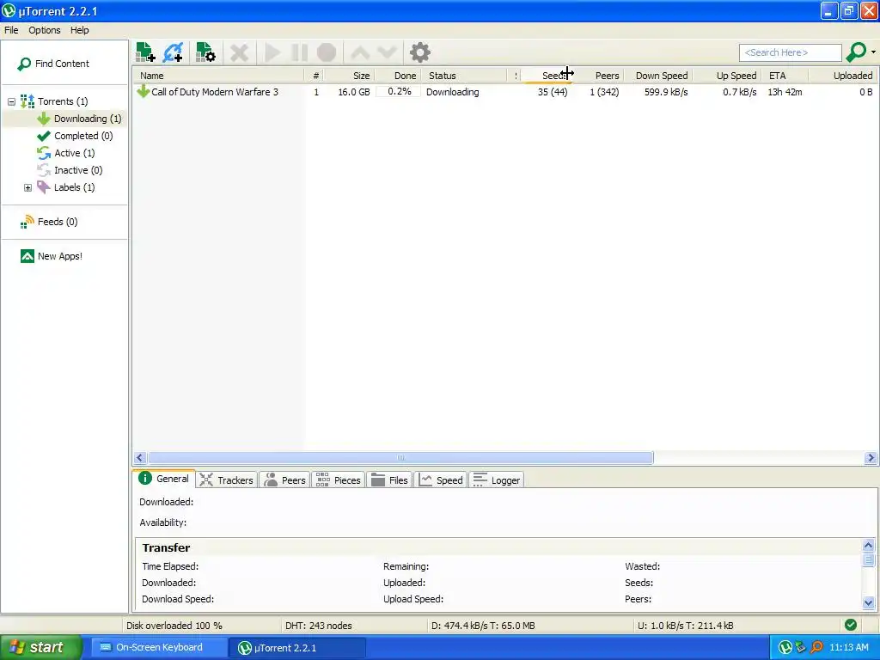Switch to the Pieces tab
This screenshot has height=660, width=880.
coord(339,480)
